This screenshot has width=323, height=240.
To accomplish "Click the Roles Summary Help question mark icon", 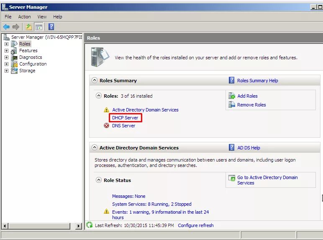I will click(231, 80).
